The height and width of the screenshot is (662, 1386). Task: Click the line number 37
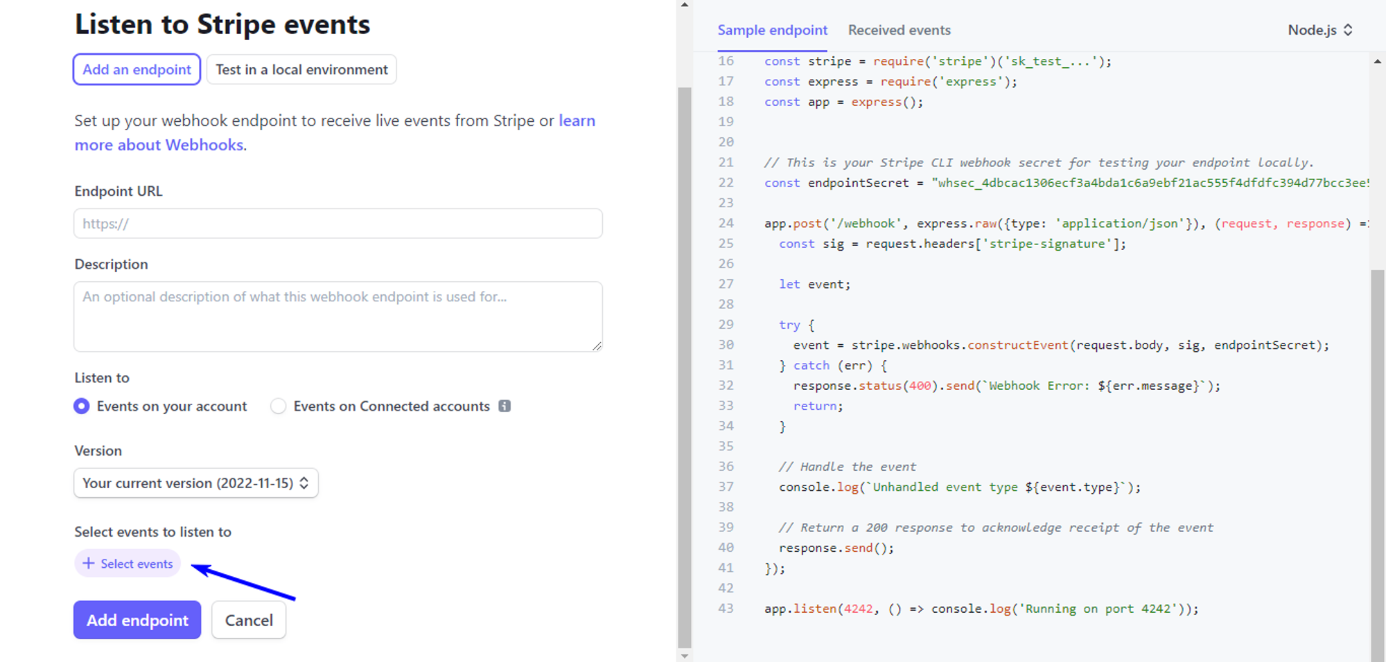726,487
